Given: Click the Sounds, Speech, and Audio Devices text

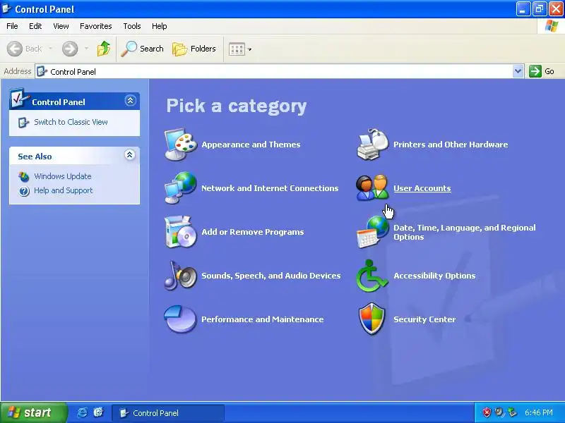Looking at the screenshot, I should (x=271, y=276).
